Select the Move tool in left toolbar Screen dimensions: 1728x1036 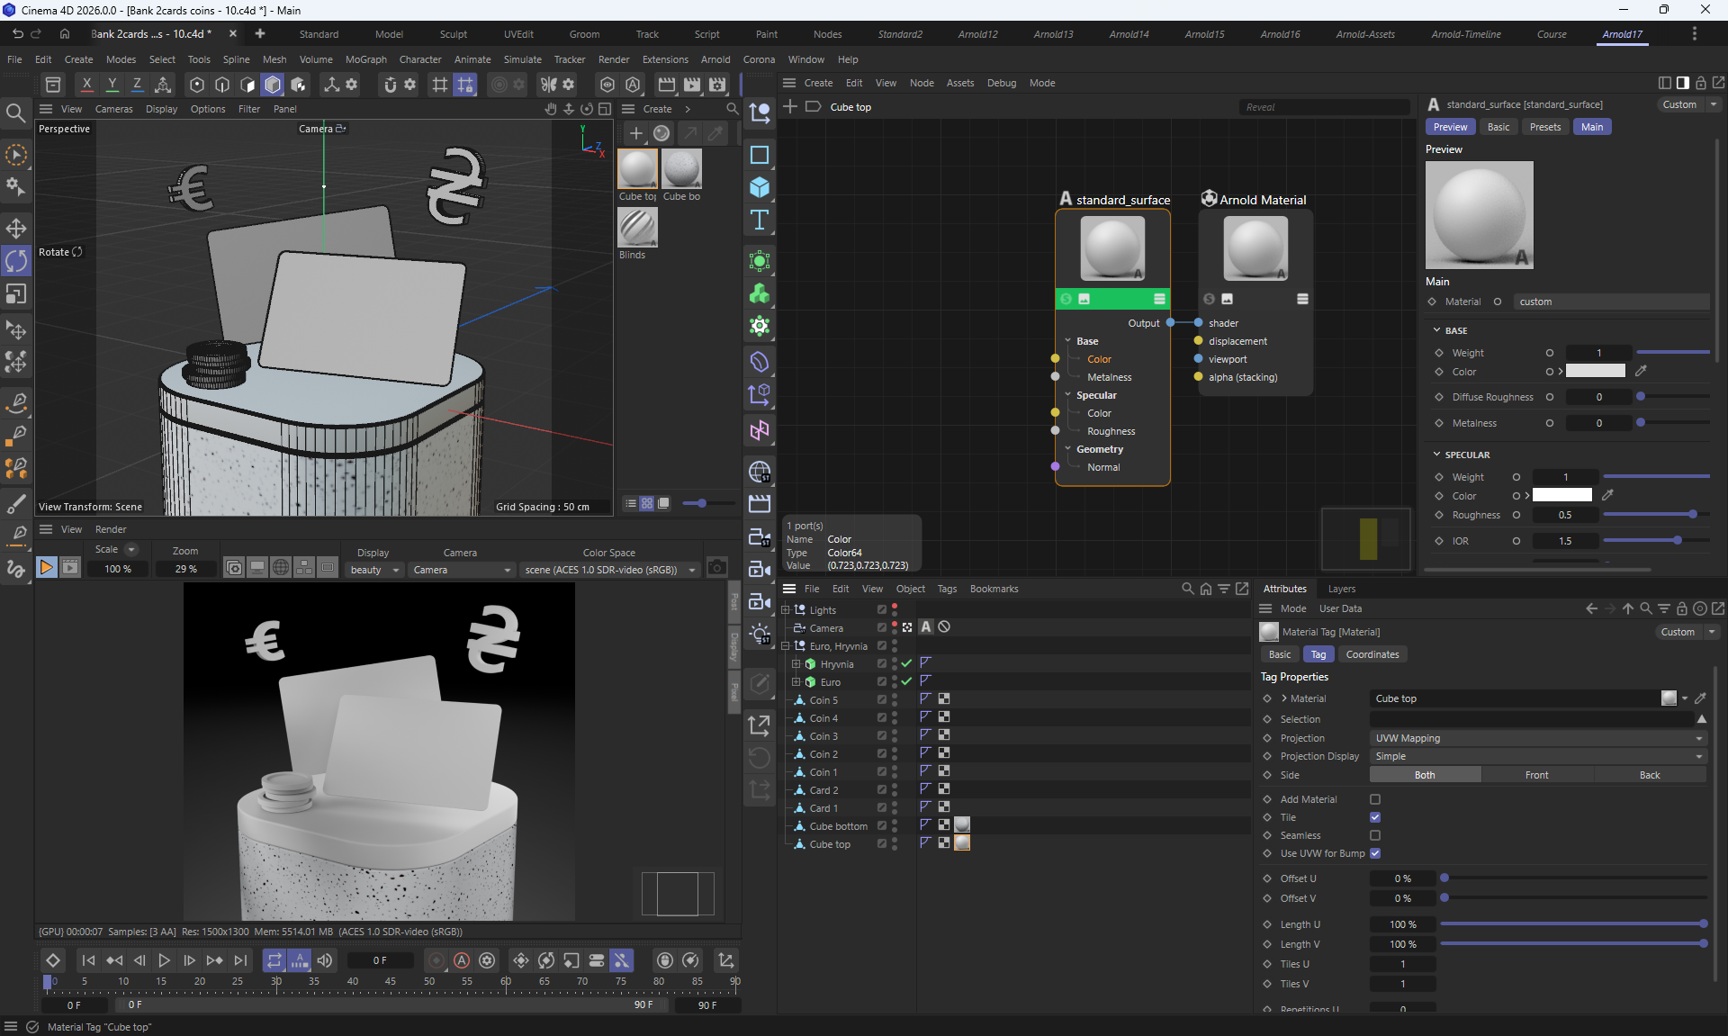point(16,228)
